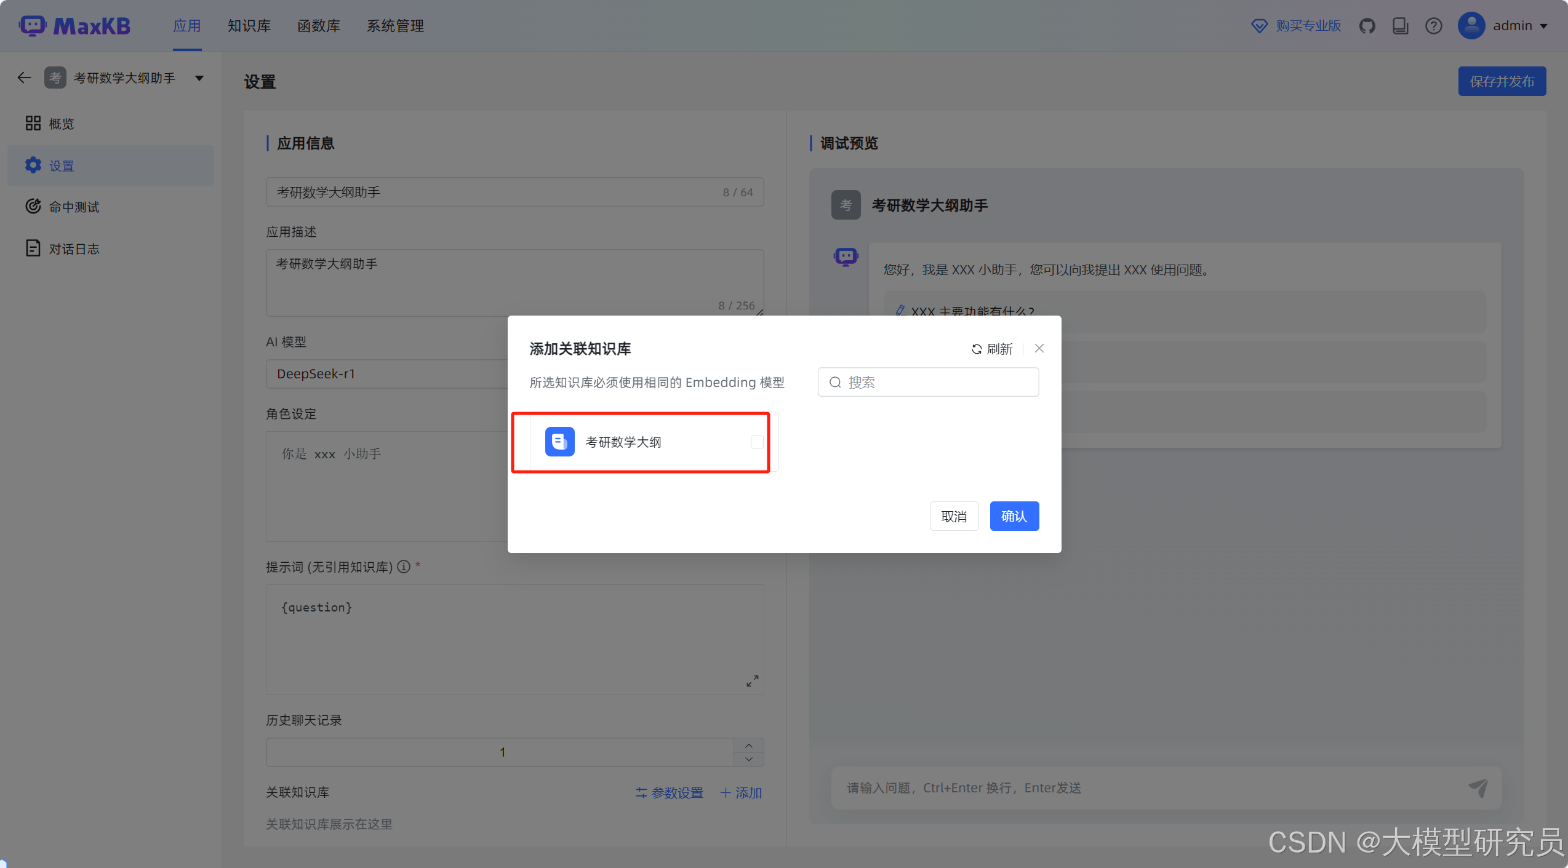This screenshot has width=1568, height=868.
Task: Check the 考研数学大纲 checkbox
Action: point(757,442)
